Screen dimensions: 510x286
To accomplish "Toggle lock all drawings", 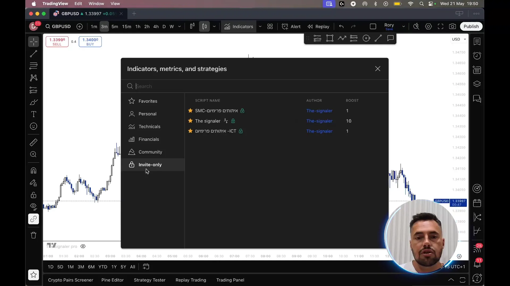I will pos(33,195).
